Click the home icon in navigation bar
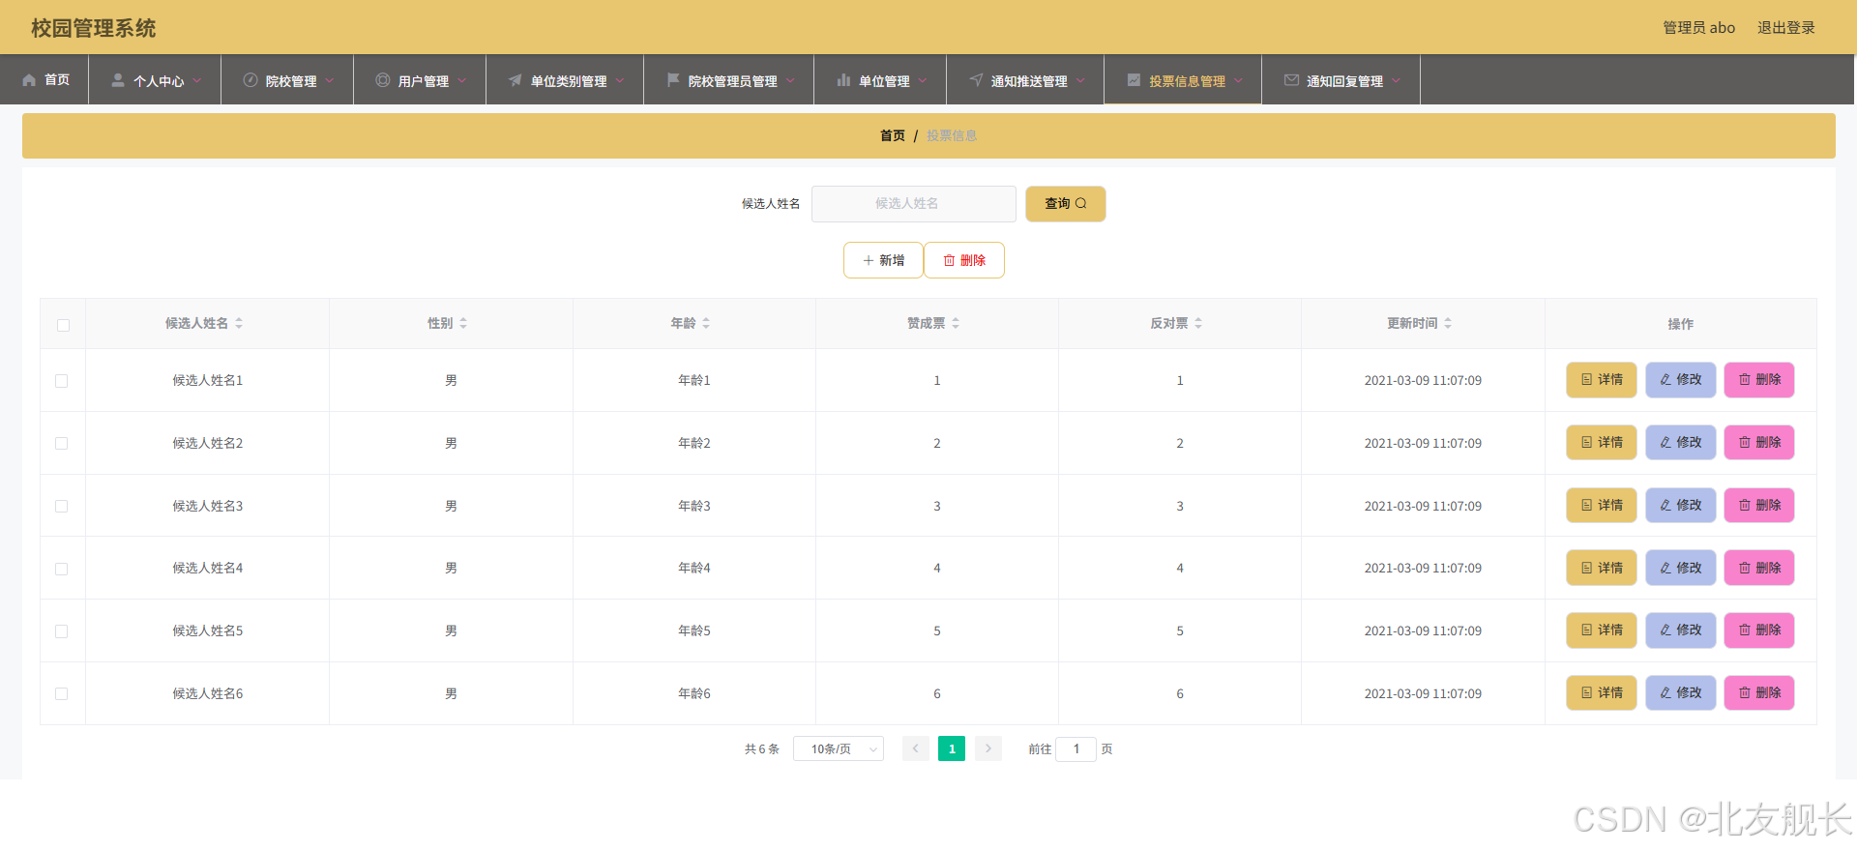The width and height of the screenshot is (1857, 850). coord(29,80)
